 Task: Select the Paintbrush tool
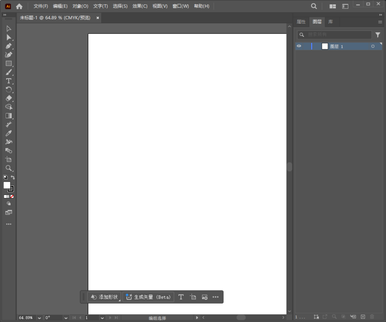point(8,72)
